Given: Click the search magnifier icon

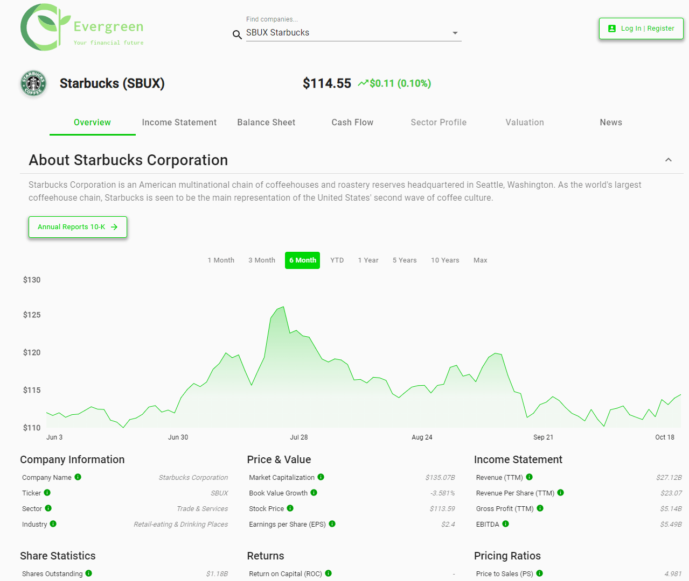Looking at the screenshot, I should (x=237, y=35).
